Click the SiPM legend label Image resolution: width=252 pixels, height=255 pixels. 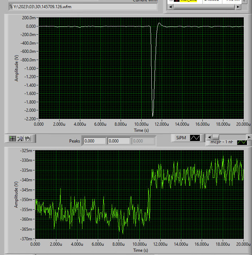point(180,137)
